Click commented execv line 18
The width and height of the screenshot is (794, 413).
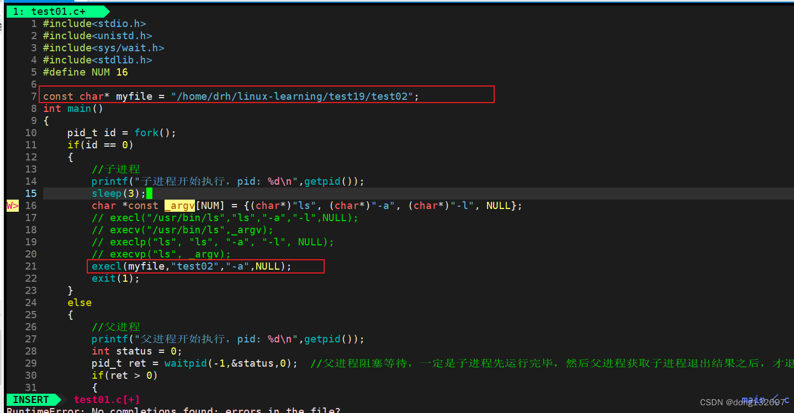pyautogui.click(x=183, y=230)
